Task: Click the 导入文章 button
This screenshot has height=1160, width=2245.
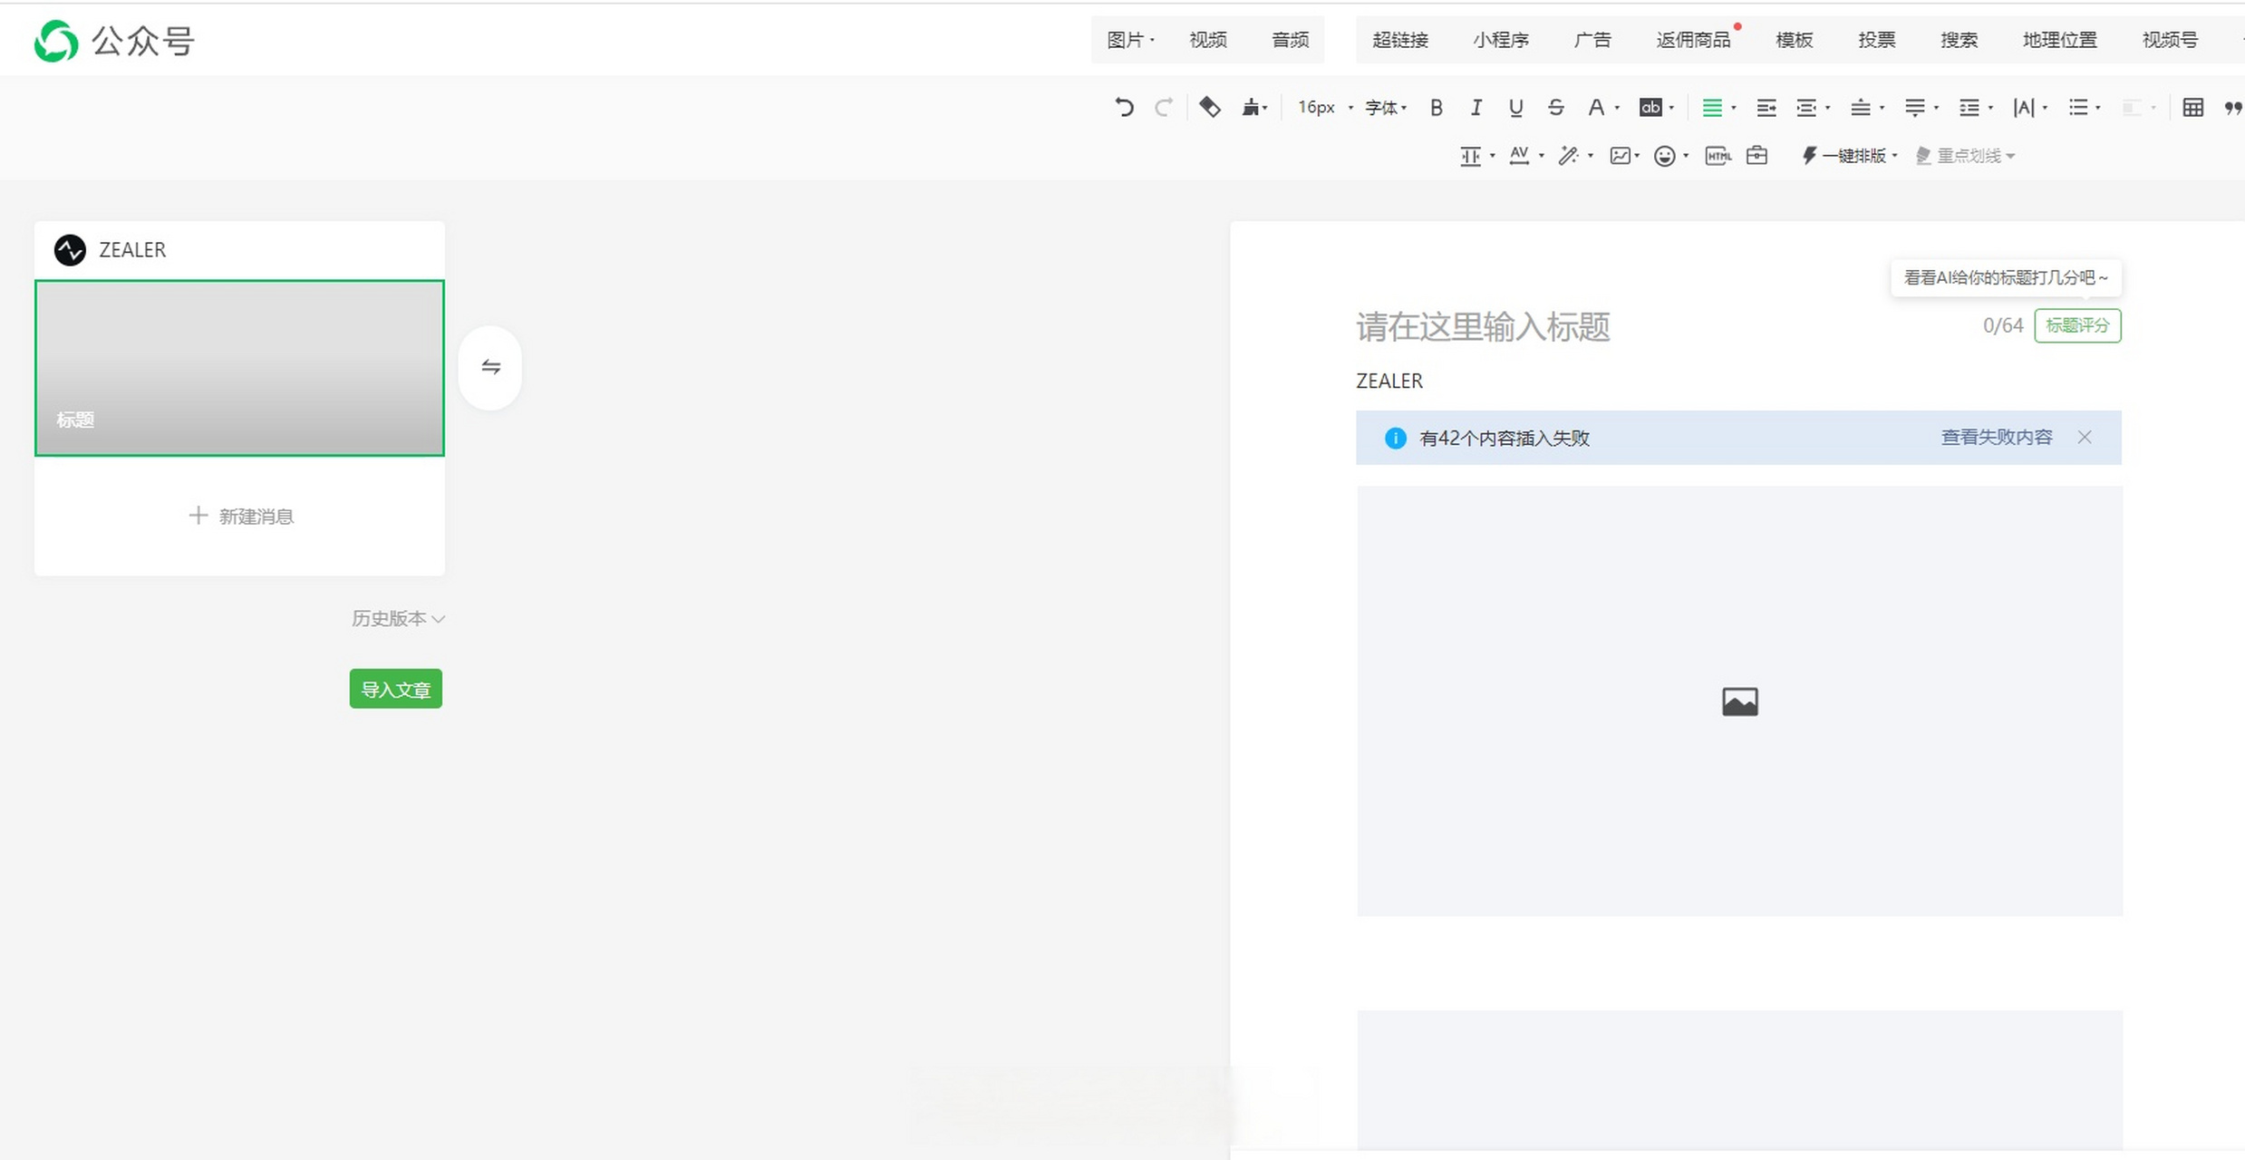Action: pos(396,689)
